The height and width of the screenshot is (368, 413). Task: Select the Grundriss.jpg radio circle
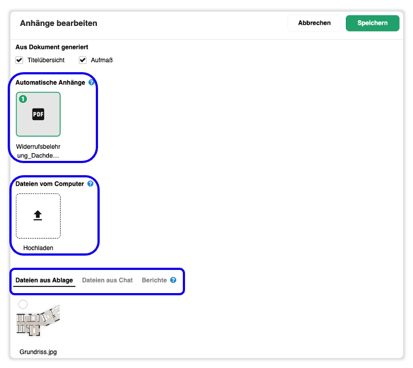click(x=23, y=304)
